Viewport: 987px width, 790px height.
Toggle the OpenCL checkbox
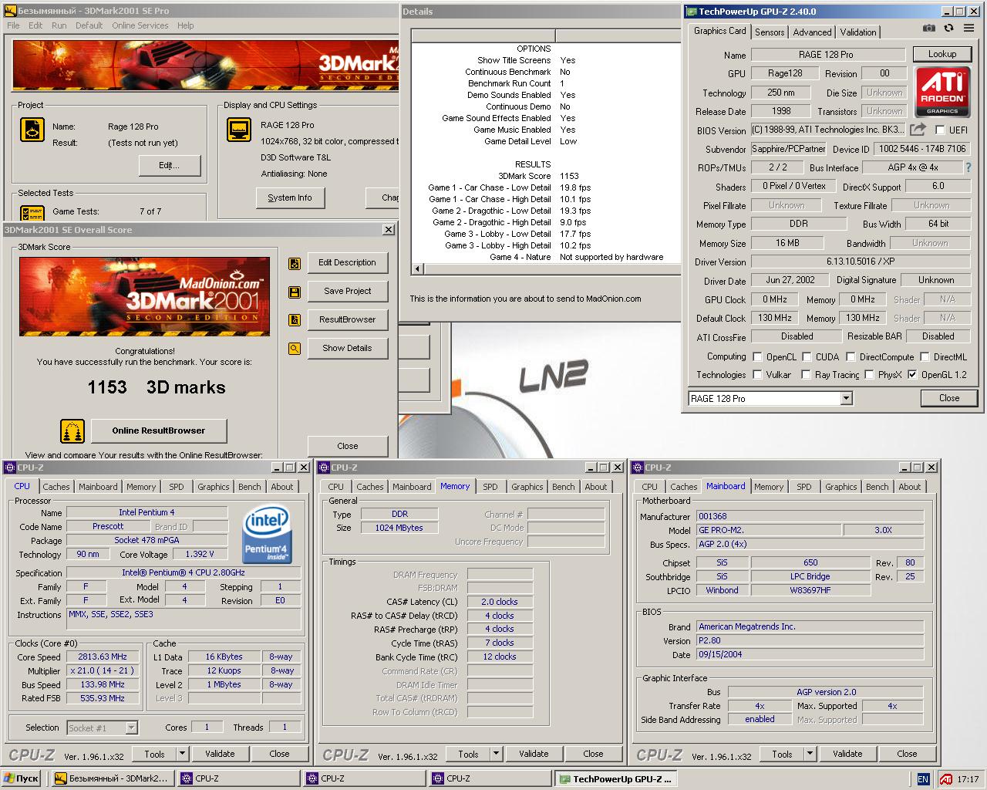tap(758, 357)
